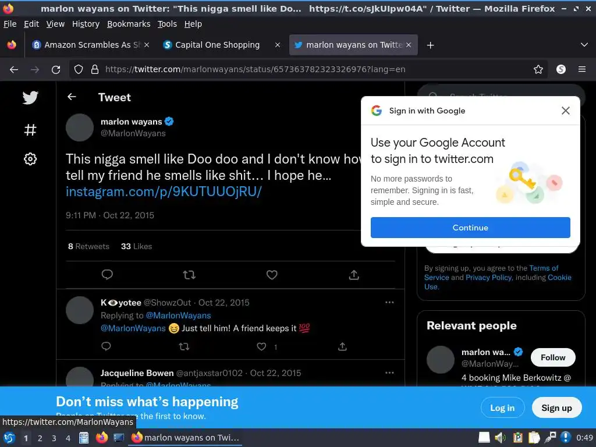The image size is (596, 447).
Task: Share the main tweet
Action: [x=354, y=275]
